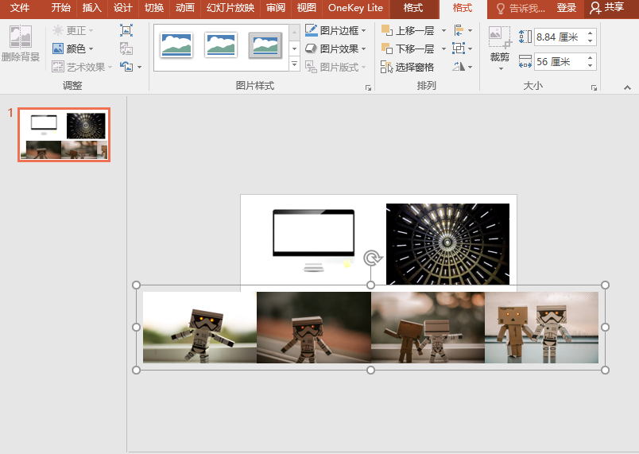Click the Align objects icon
Viewport: 639px width, 454px height.
coord(459,30)
